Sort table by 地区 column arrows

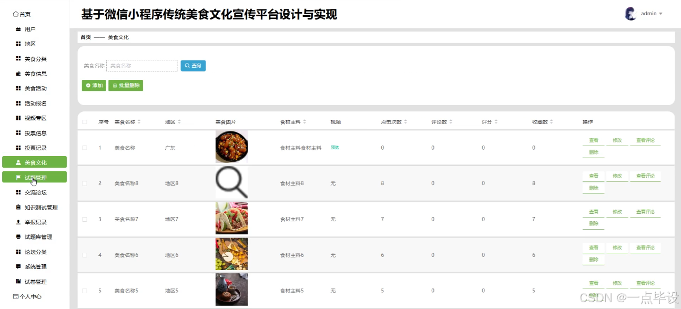[179, 122]
